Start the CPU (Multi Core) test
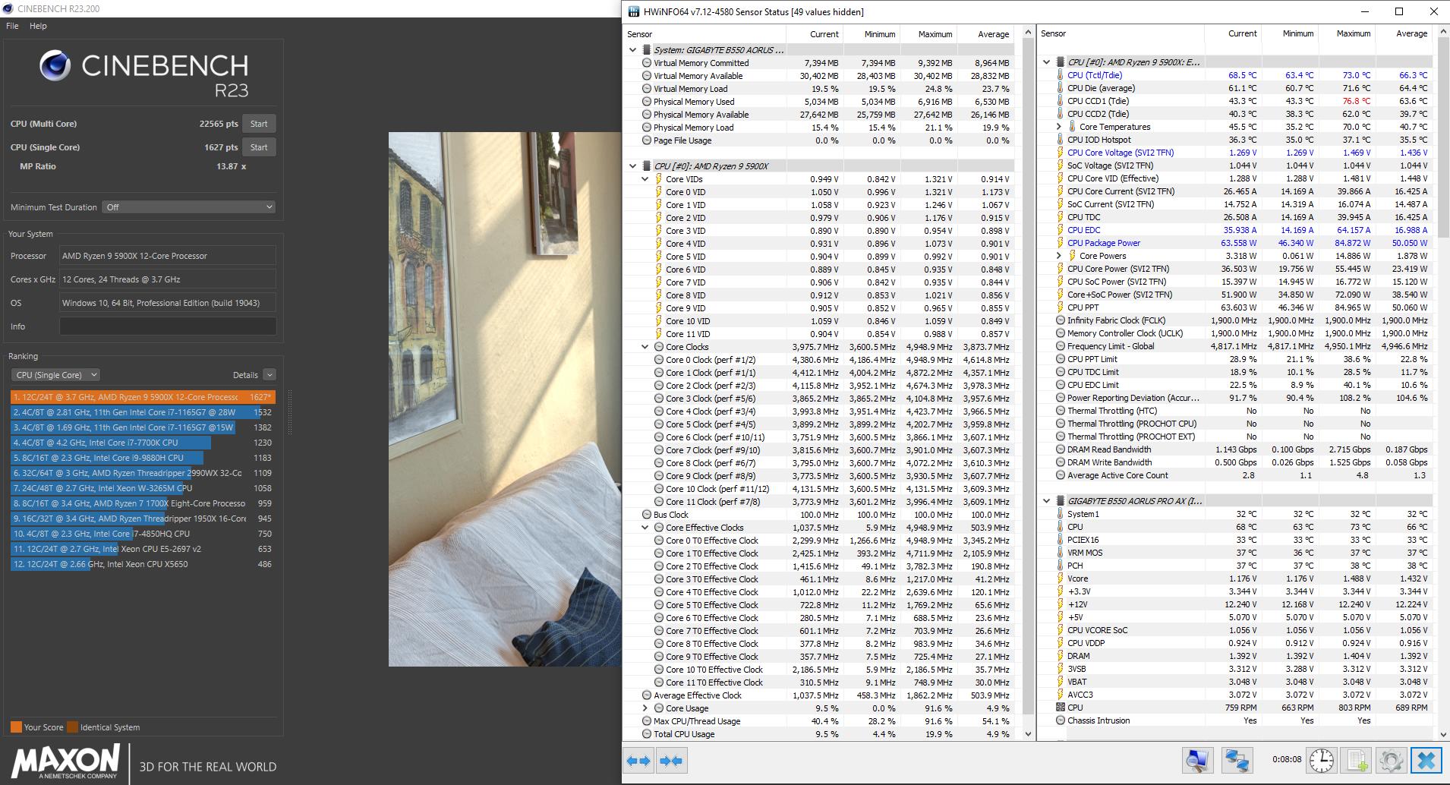The height and width of the screenshot is (785, 1450). coord(259,124)
